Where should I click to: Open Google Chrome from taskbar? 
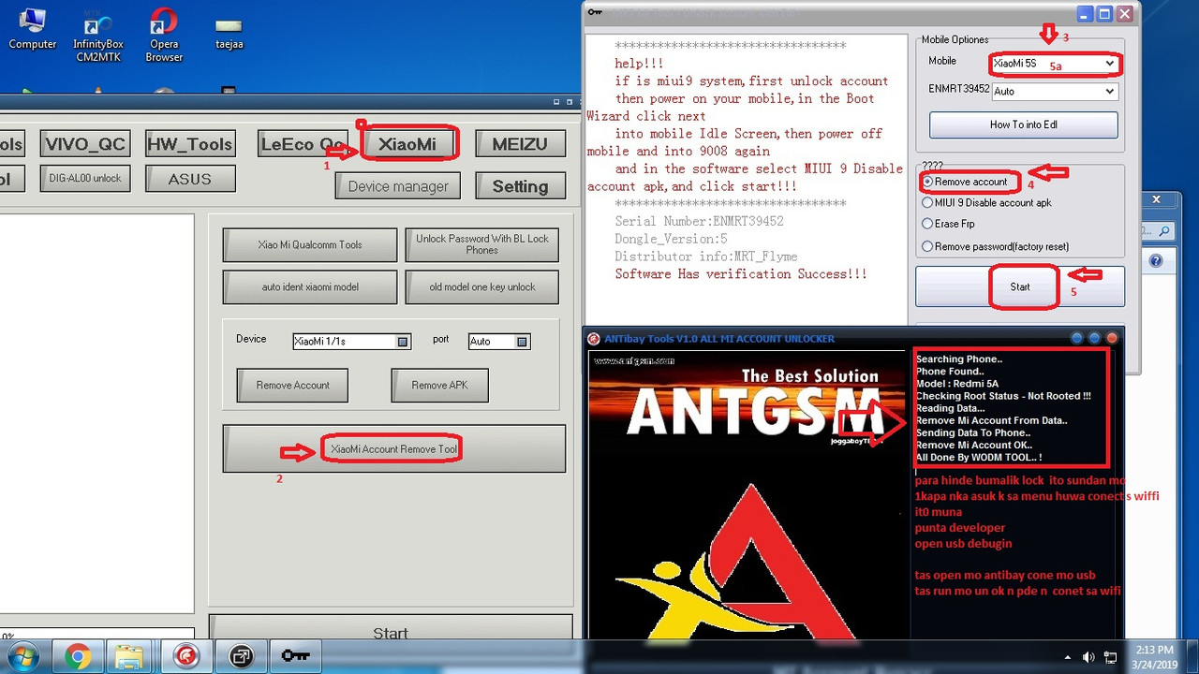pos(78,656)
